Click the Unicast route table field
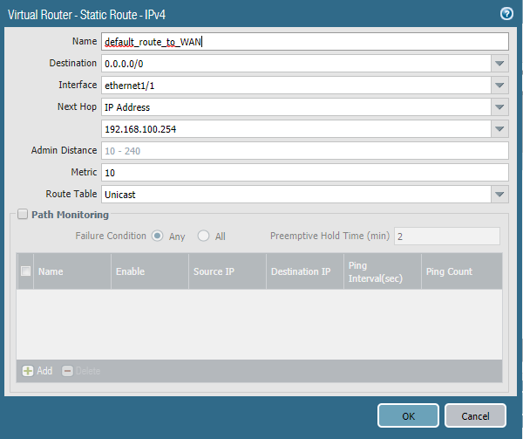 click(296, 195)
